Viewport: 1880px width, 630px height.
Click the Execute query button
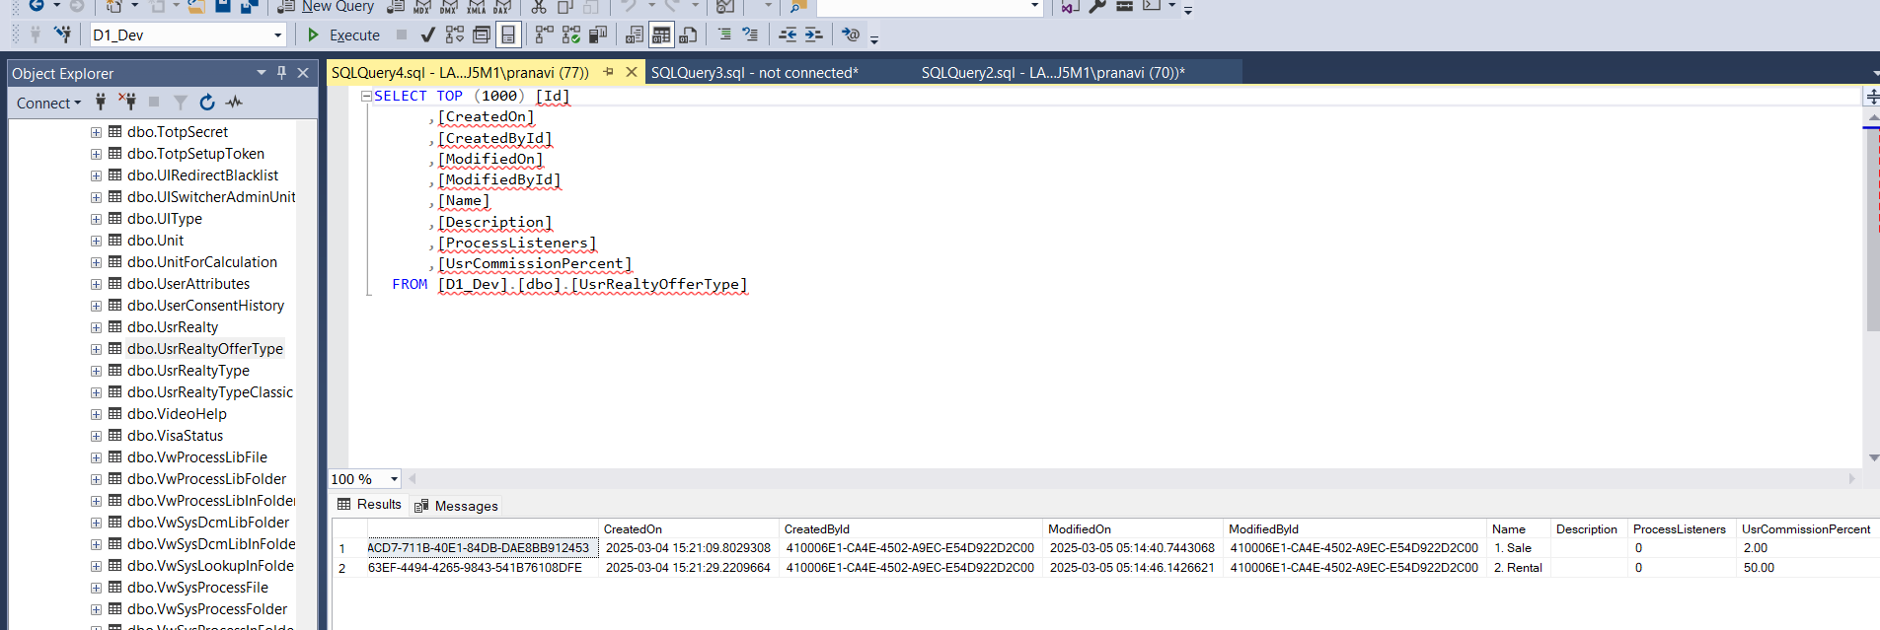[x=343, y=35]
